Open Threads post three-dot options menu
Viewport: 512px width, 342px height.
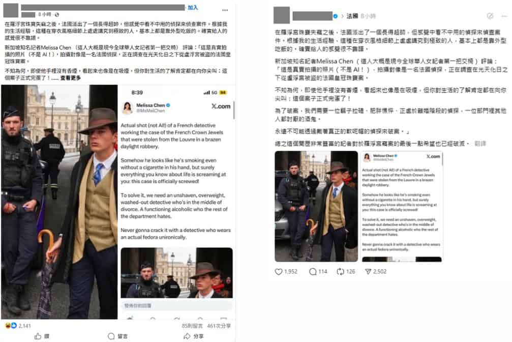[x=505, y=16]
